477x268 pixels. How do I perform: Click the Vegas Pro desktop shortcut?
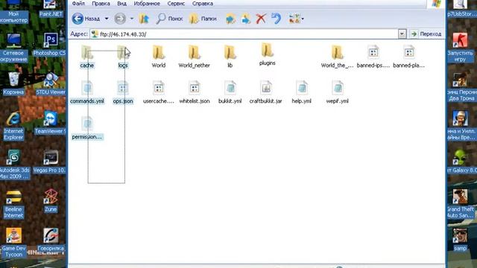point(50,162)
